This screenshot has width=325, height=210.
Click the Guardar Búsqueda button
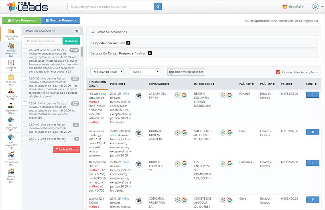[61, 20]
